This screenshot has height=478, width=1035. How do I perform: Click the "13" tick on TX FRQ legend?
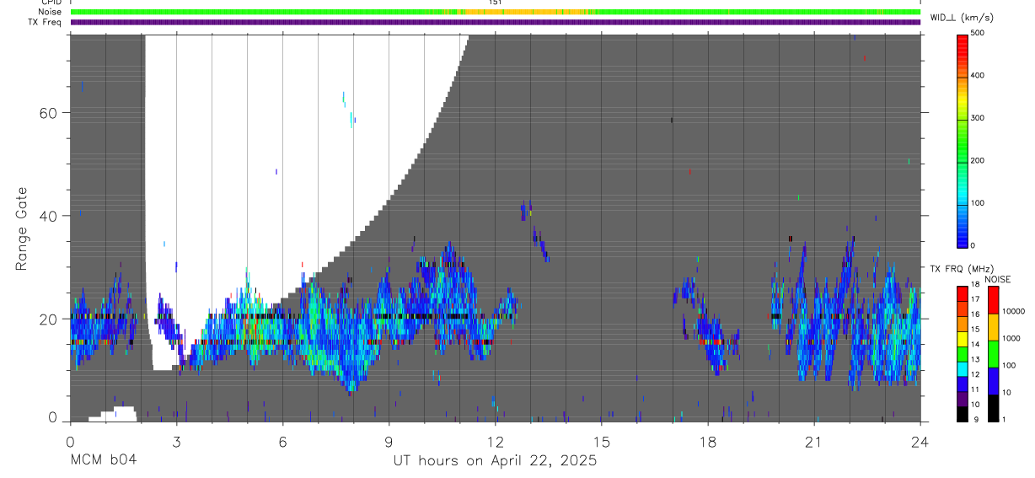coord(975,360)
